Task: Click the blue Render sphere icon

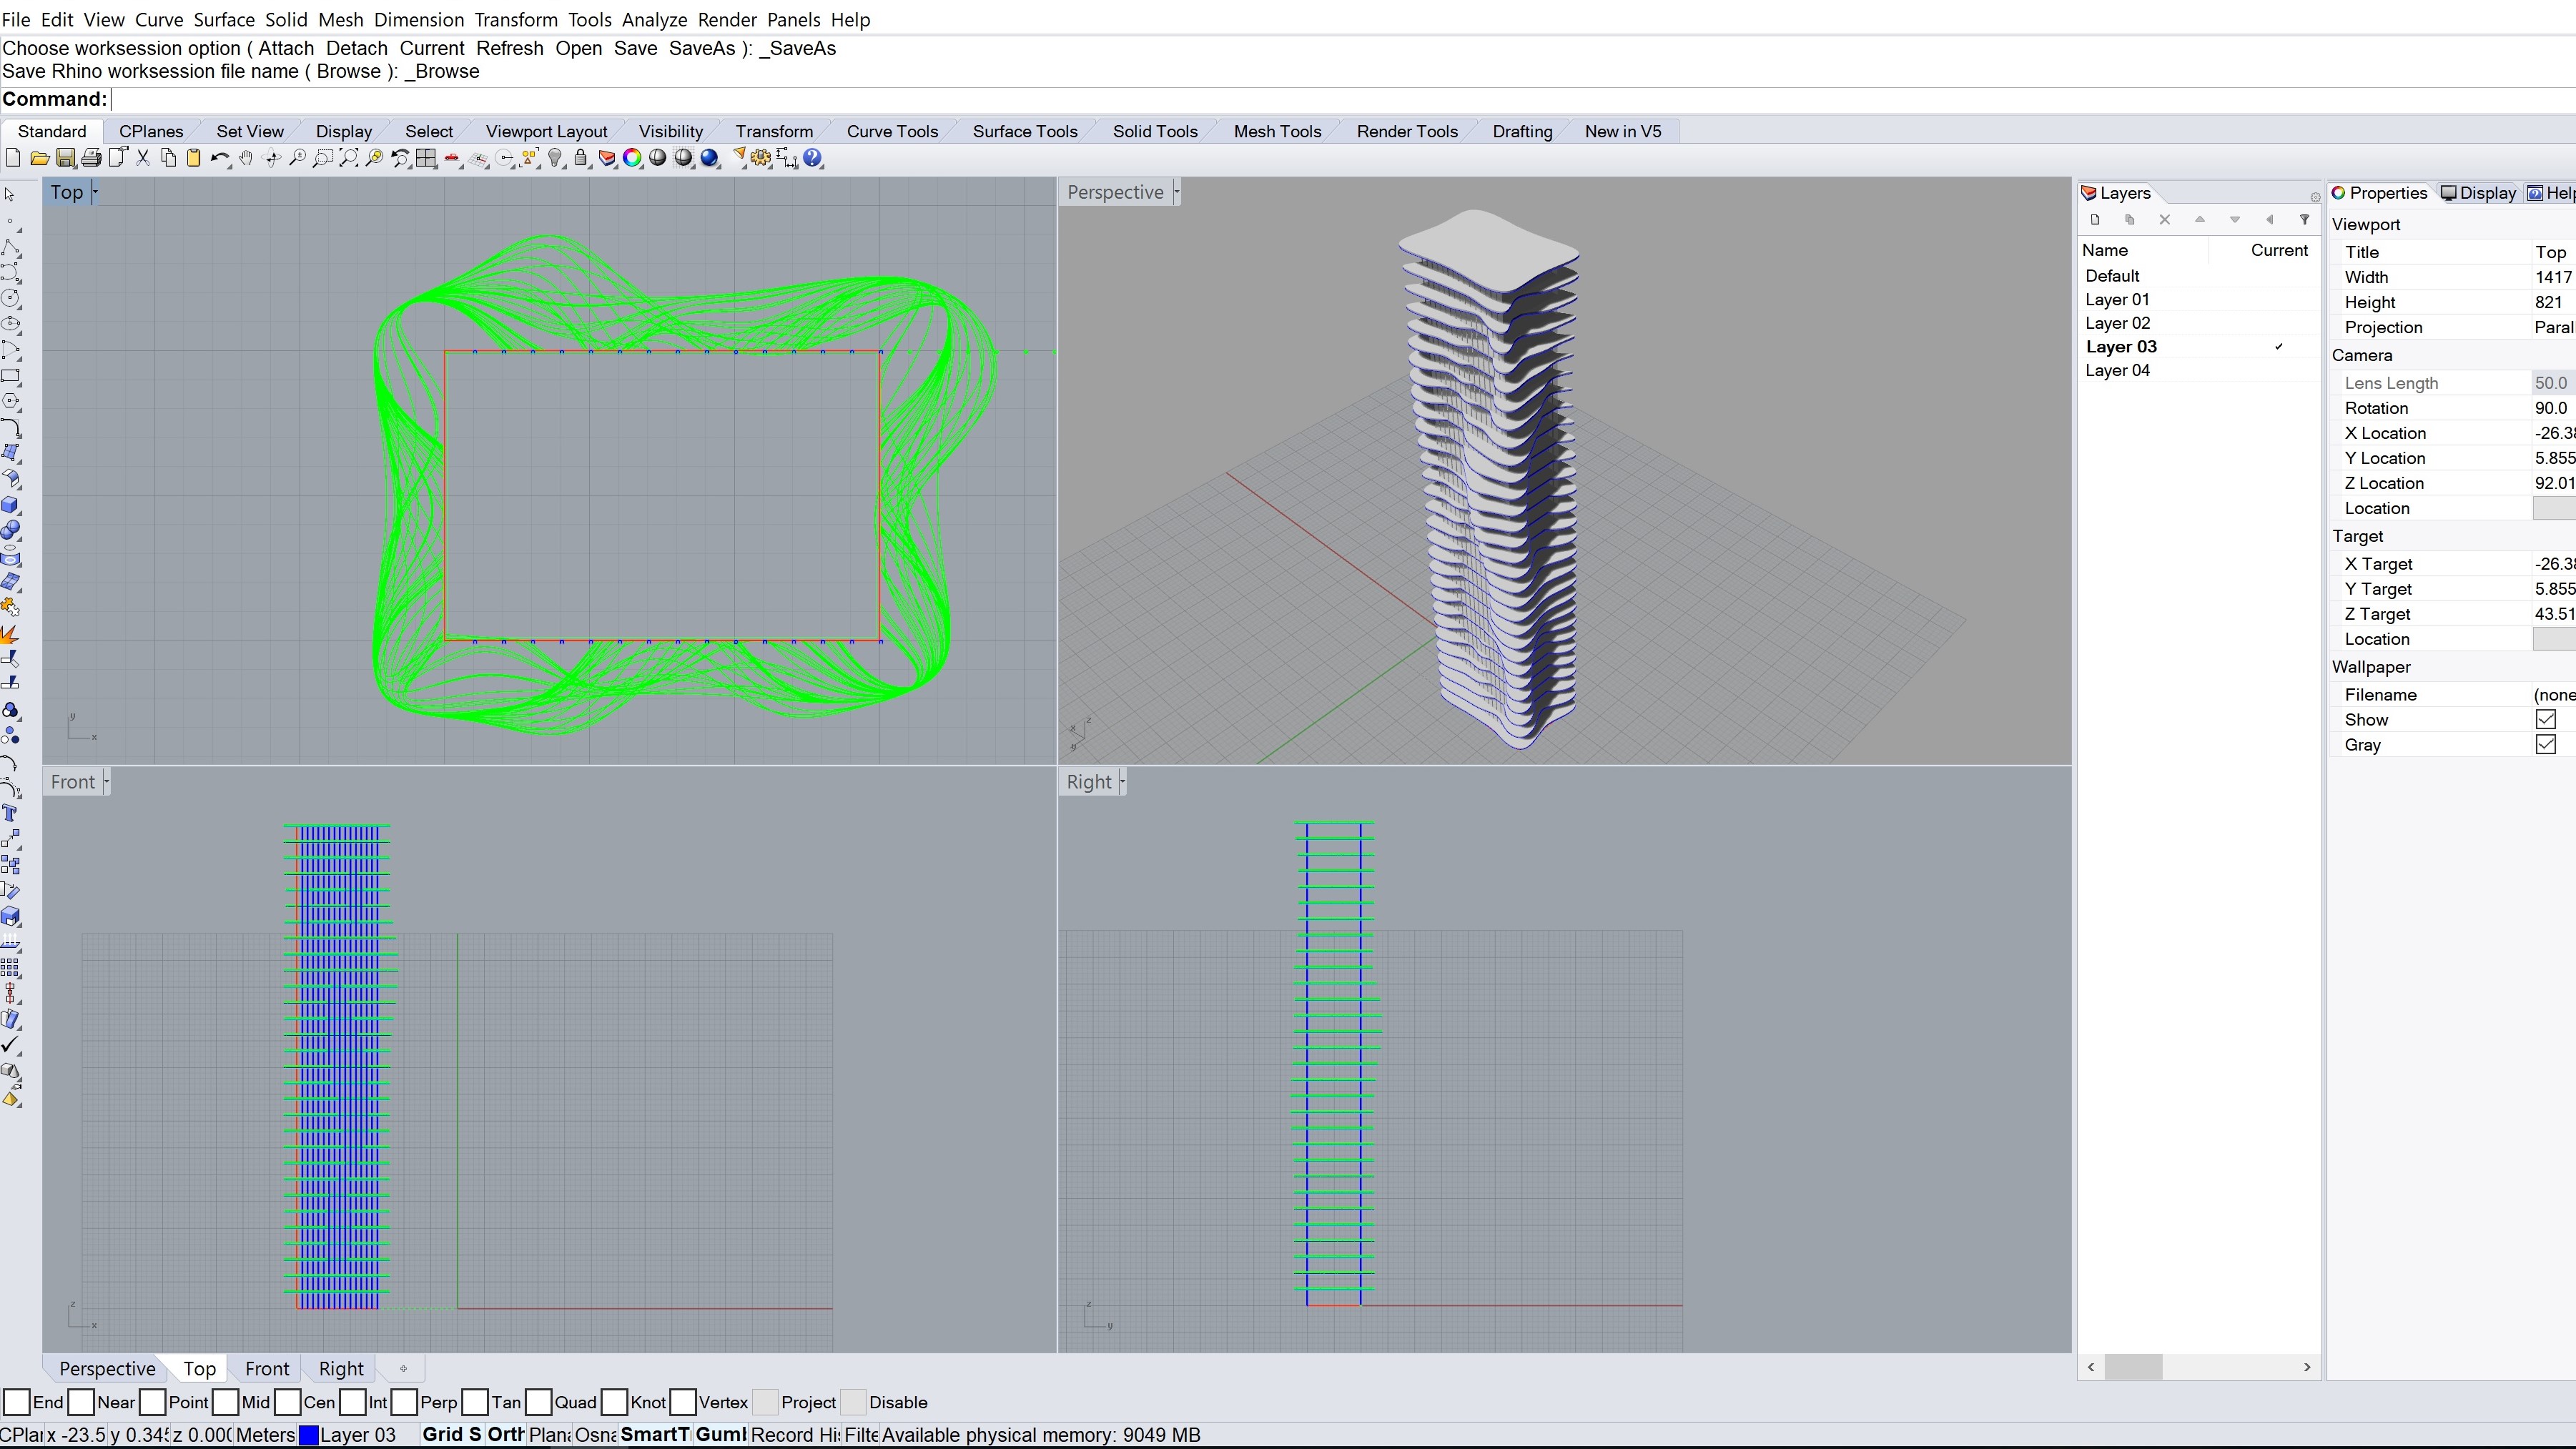Action: click(710, 158)
